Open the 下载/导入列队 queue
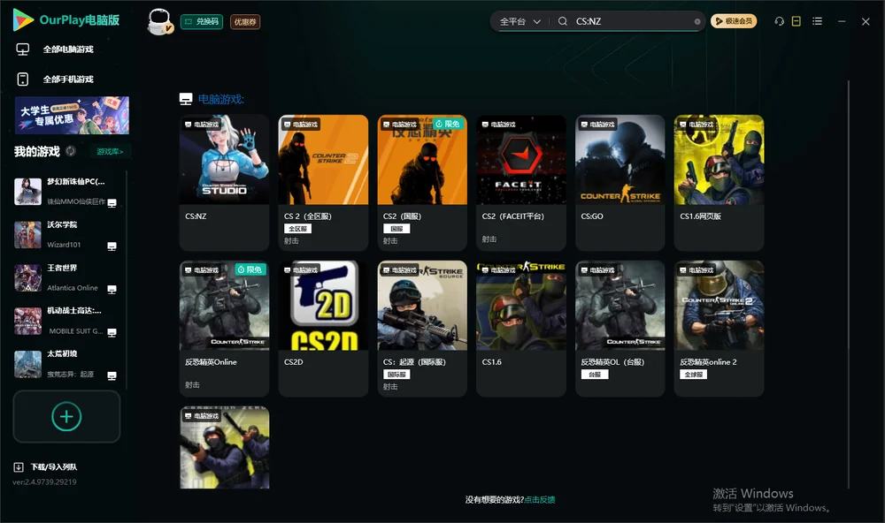885x523 pixels. [x=46, y=466]
